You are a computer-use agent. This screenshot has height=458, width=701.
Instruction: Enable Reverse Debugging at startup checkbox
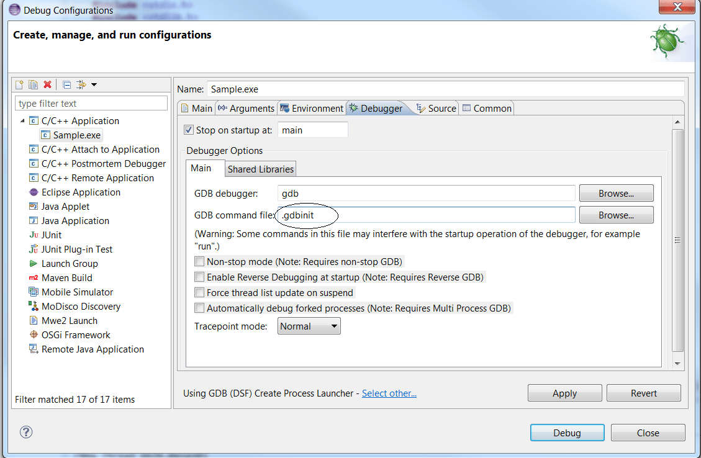pos(199,277)
